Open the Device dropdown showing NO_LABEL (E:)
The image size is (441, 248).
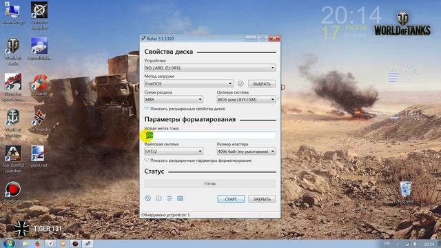209,68
